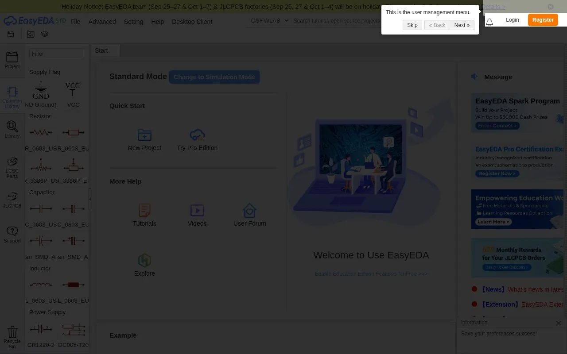Open the User Forum icon
The height and width of the screenshot is (354, 567).
[250, 210]
